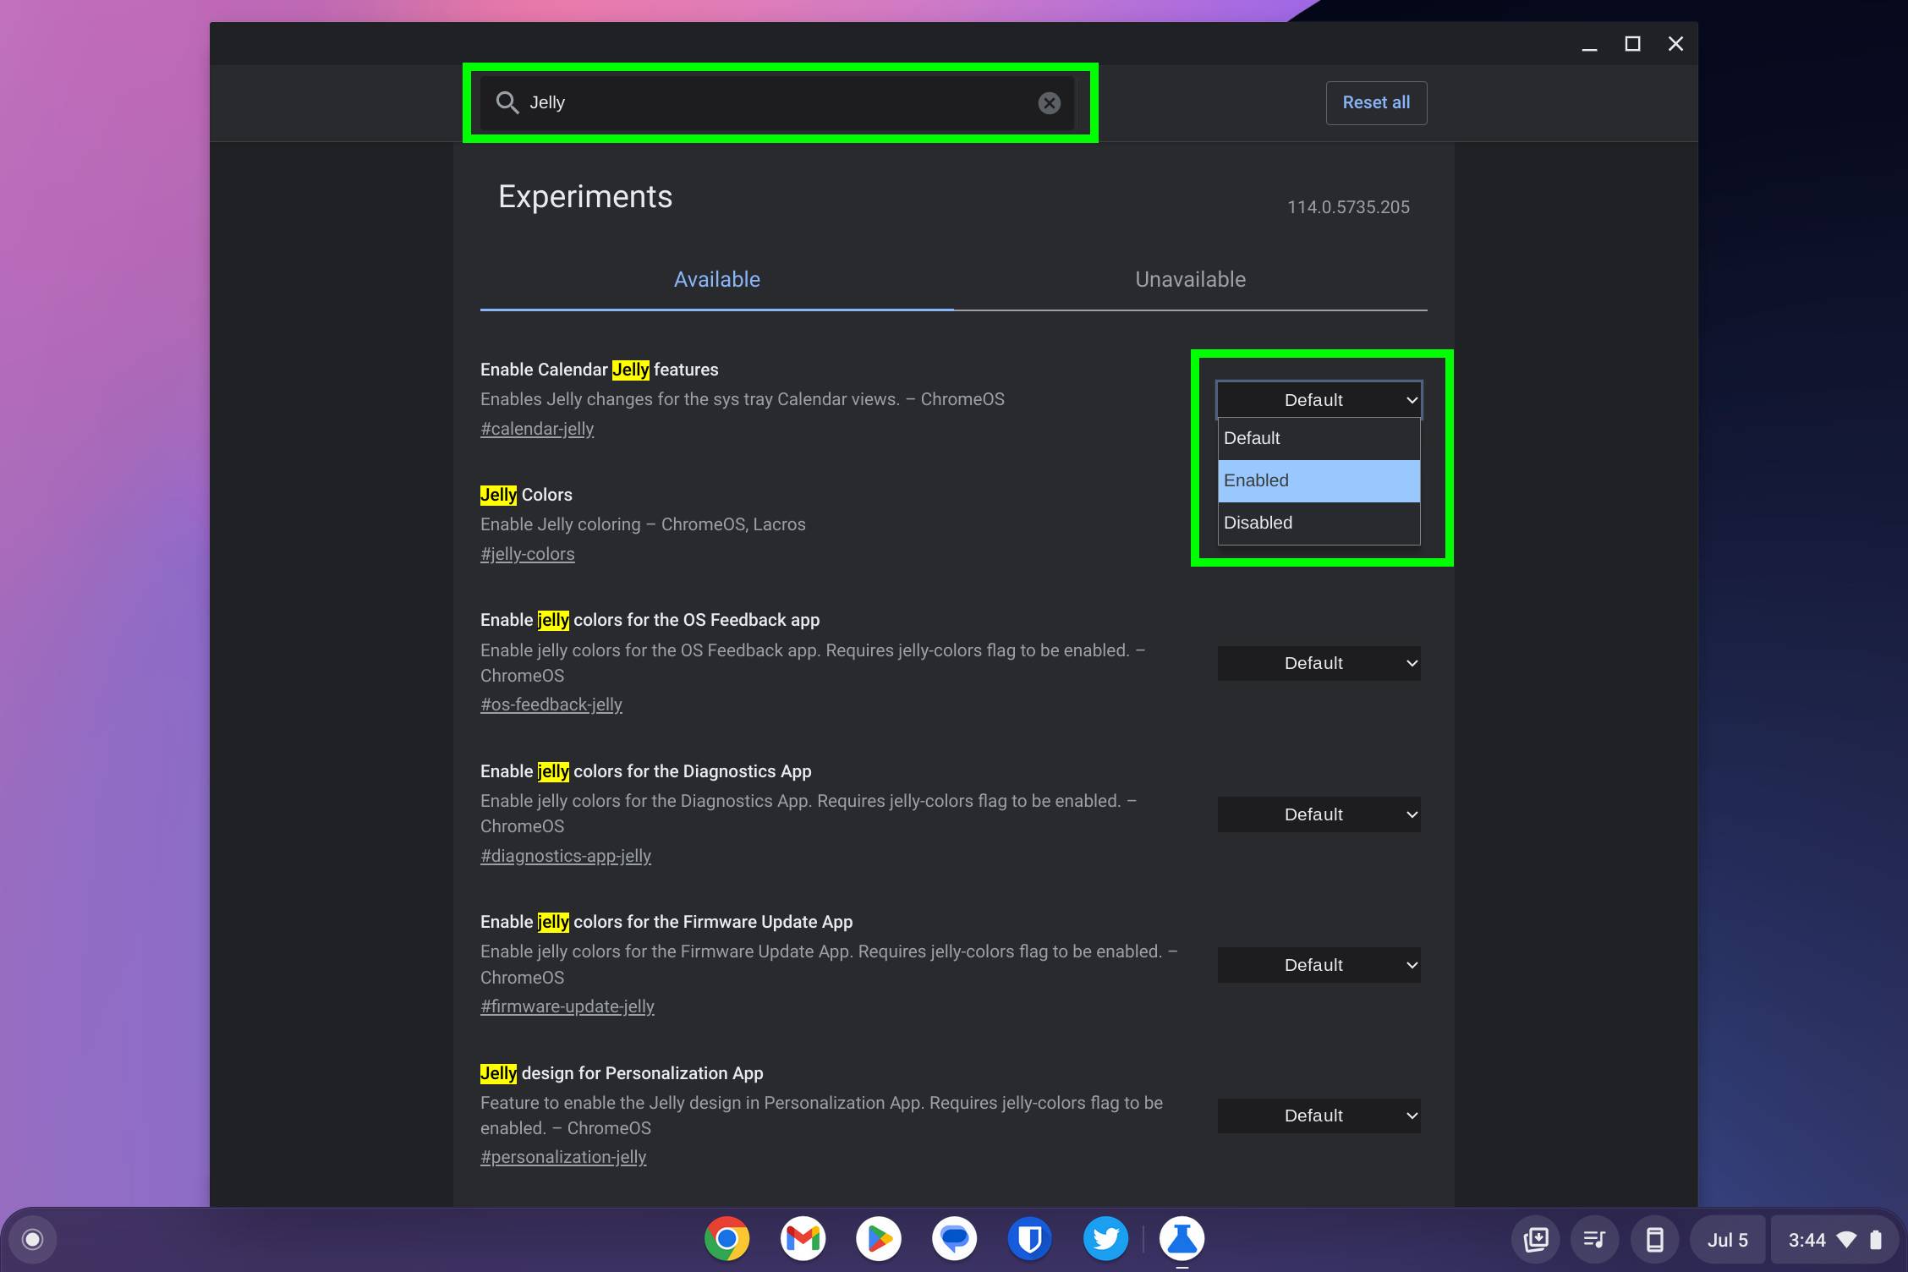This screenshot has height=1272, width=1908.
Task: Switch to the Unavailable tab
Action: [x=1190, y=278]
